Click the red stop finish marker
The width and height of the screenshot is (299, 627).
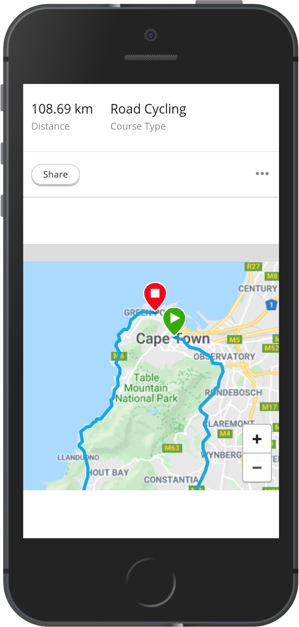155,296
